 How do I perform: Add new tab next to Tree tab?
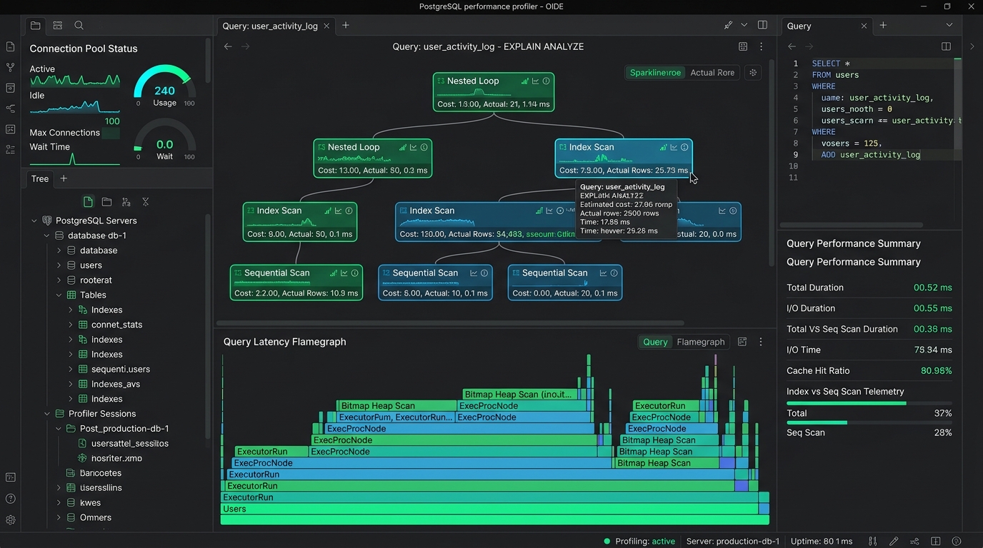(64, 178)
